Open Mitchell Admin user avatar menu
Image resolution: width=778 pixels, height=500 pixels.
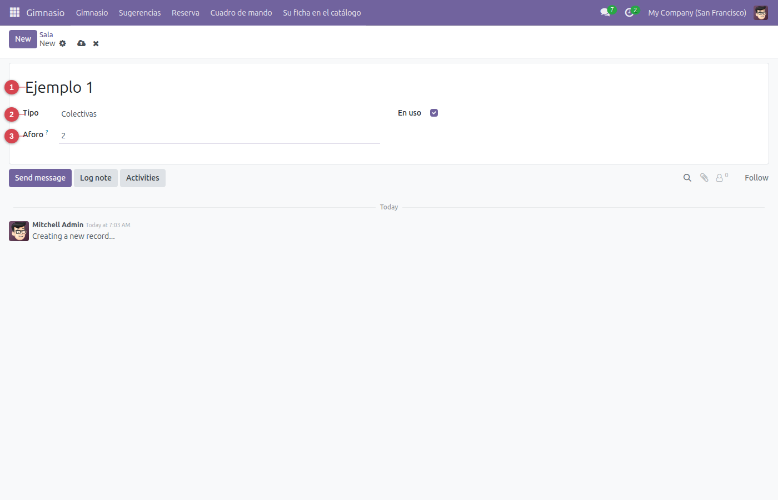(761, 12)
